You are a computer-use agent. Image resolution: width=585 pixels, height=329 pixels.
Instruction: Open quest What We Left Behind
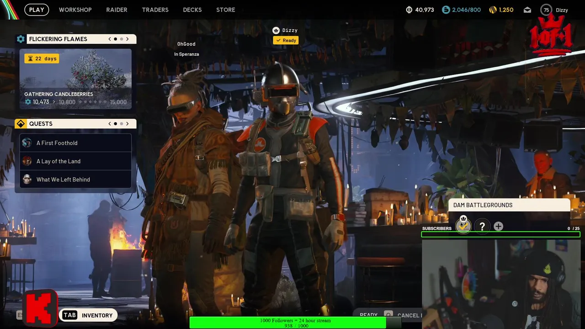pos(75,180)
